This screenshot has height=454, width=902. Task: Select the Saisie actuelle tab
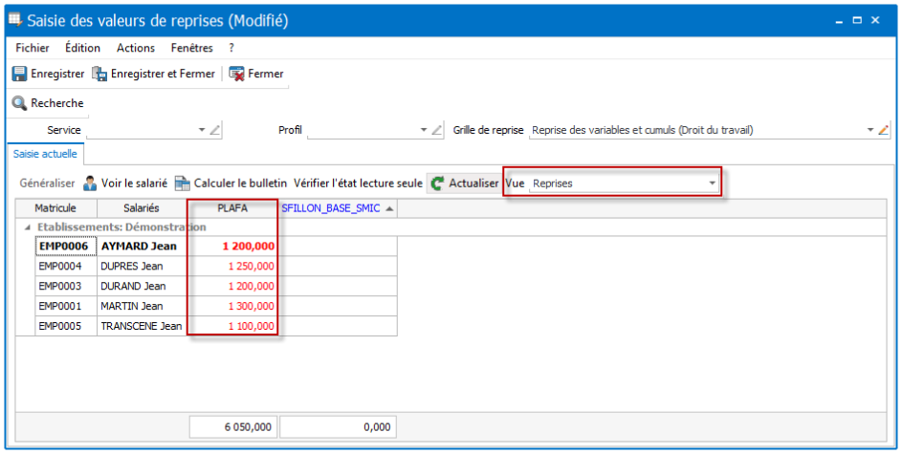(x=45, y=154)
